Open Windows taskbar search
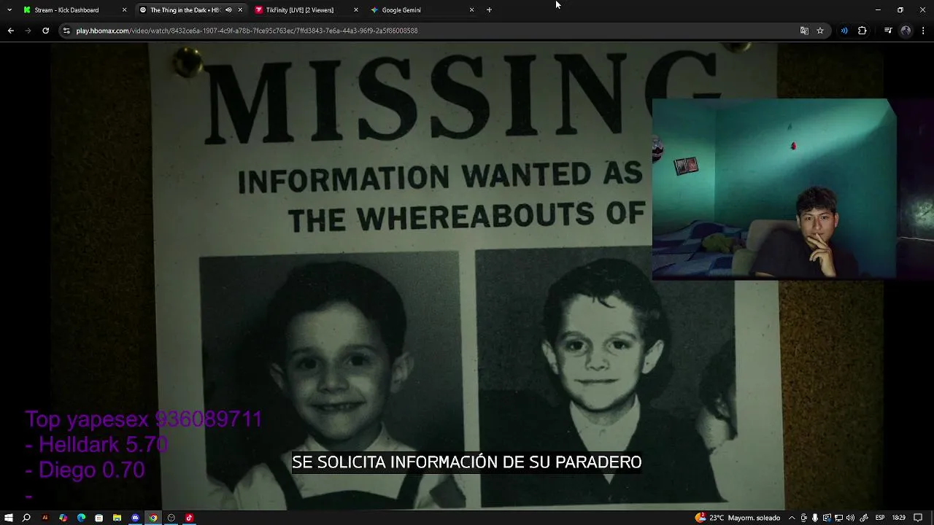 click(26, 518)
